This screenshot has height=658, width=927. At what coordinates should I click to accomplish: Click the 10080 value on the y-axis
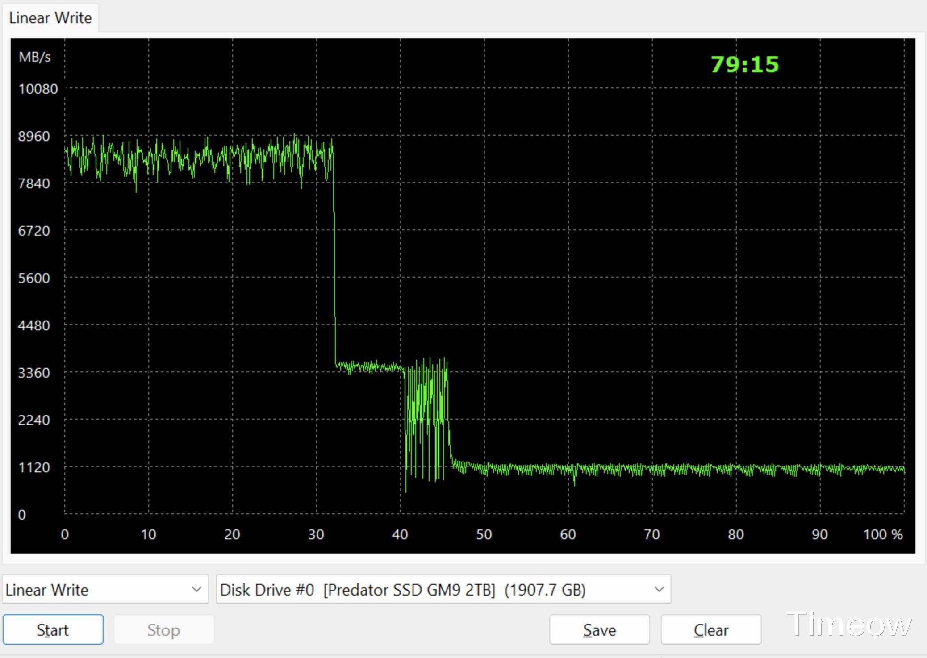point(38,89)
